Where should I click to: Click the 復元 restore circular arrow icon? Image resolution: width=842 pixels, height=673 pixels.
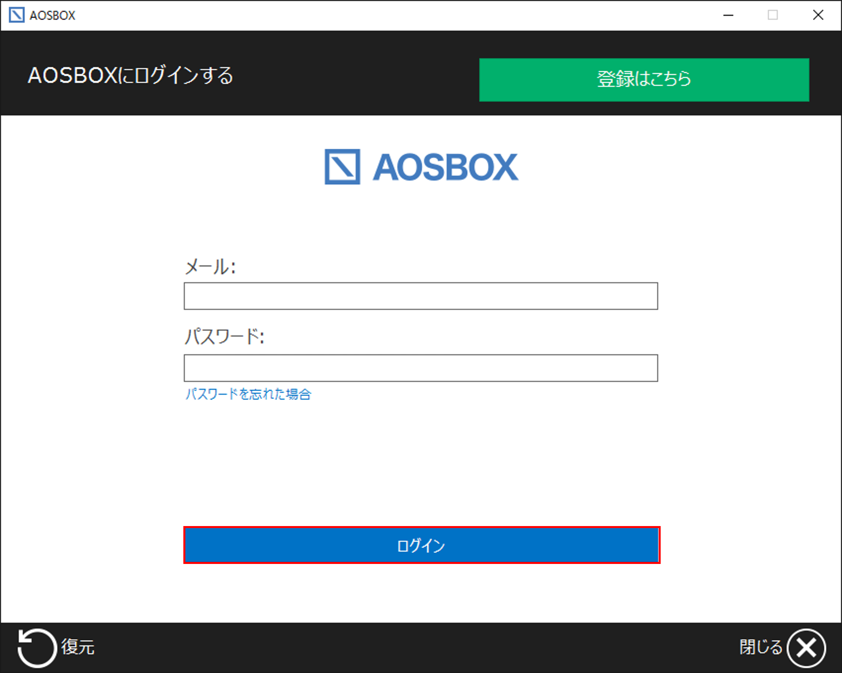click(37, 648)
